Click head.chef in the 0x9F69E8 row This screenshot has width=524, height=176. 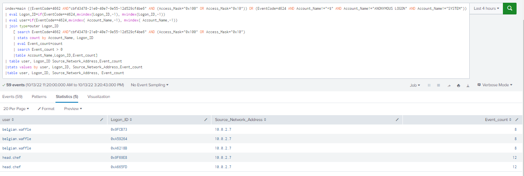coord(12,157)
